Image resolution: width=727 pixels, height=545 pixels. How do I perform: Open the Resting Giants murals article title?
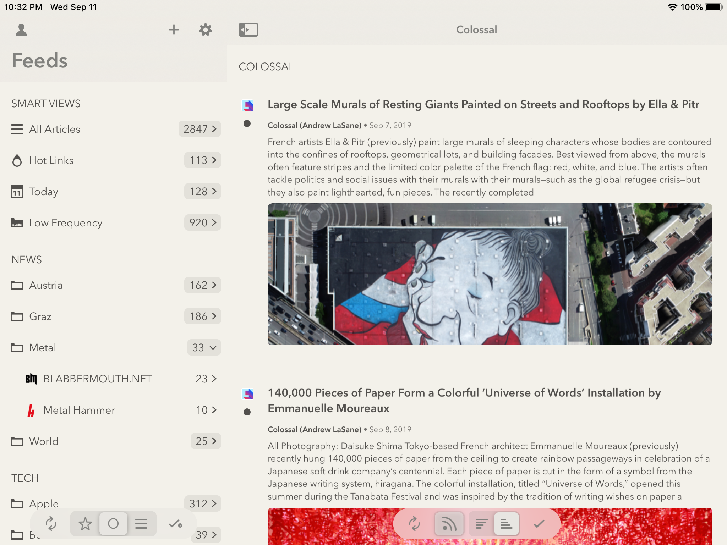483,105
